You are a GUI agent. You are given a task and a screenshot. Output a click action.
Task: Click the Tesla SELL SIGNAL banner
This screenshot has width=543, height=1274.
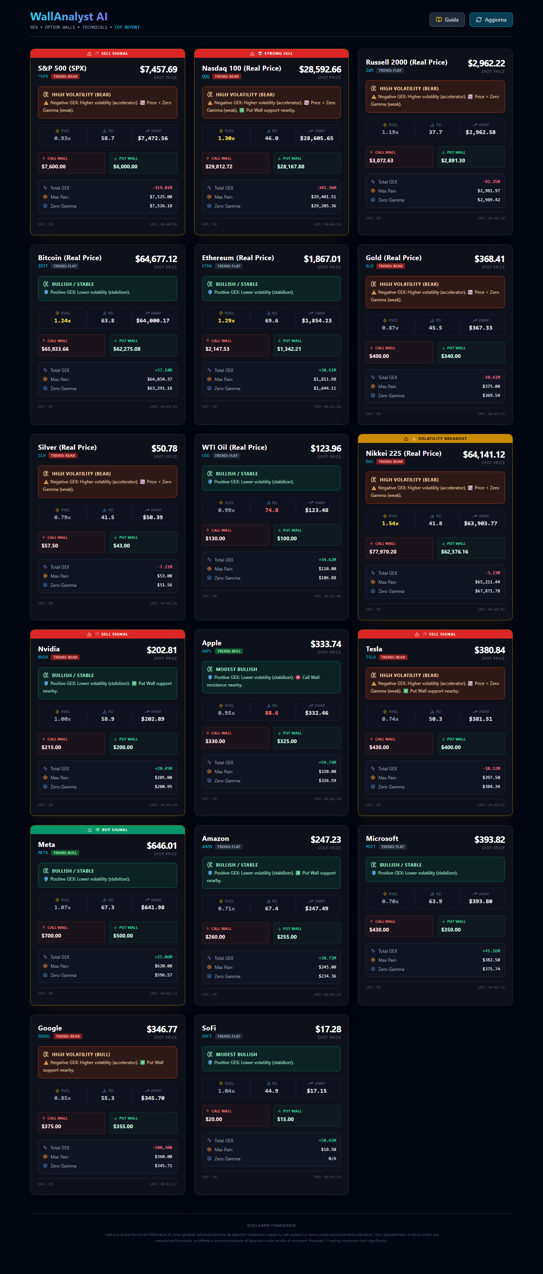(x=435, y=634)
